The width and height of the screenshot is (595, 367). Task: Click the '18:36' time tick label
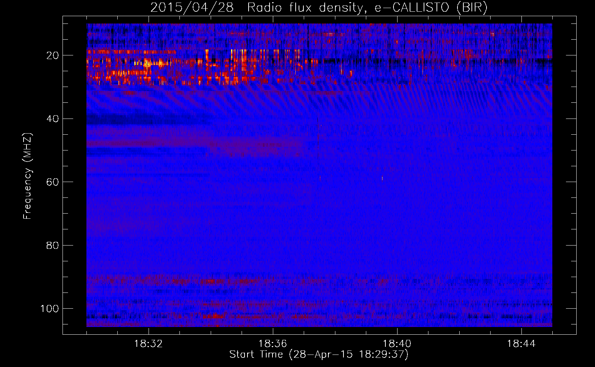[x=273, y=344]
